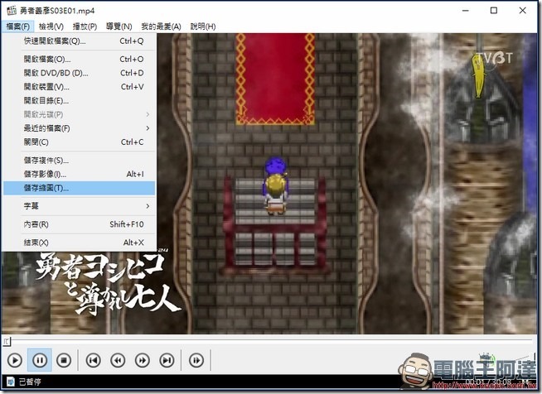Expand the 字幕 submenu
This screenshot has height=394, width=542.
[x=80, y=206]
